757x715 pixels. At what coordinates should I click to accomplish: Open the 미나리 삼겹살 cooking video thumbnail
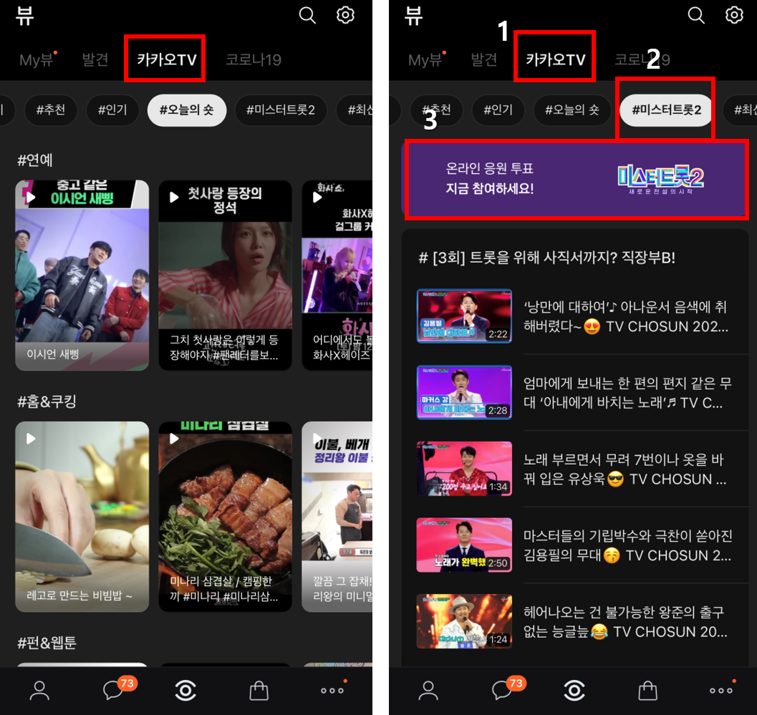pos(225,517)
